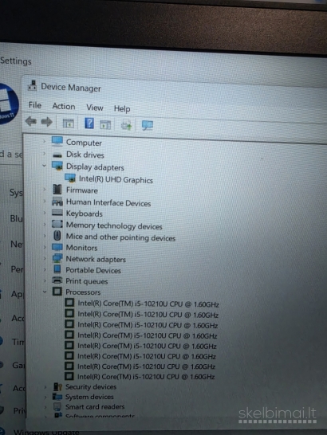Image resolution: width=327 pixels, height=435 pixels.
Task: Select the Firmware chip icon
Action: (x=57, y=190)
